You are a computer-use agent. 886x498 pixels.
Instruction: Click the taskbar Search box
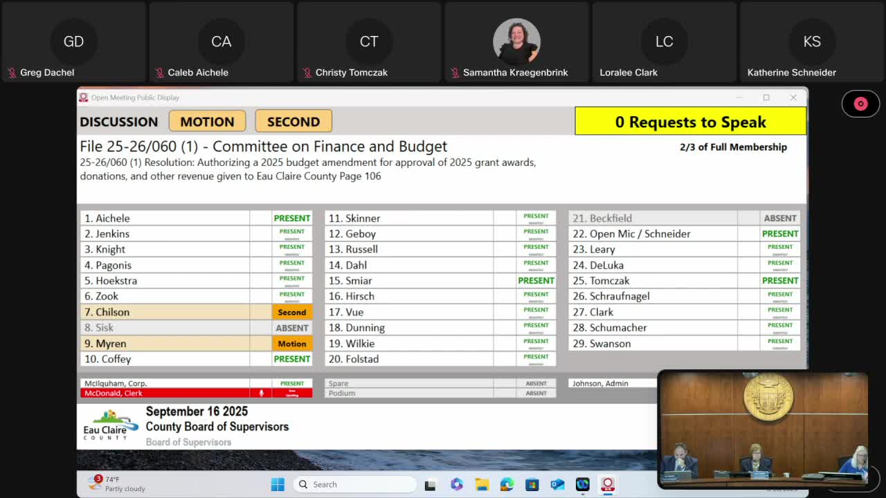(x=354, y=484)
